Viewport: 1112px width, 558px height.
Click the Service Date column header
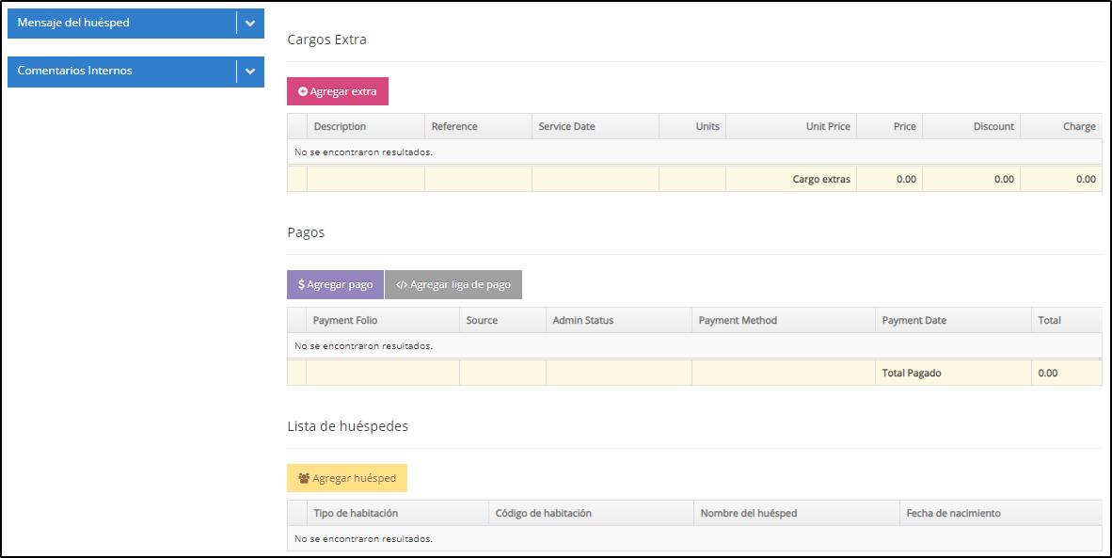566,126
